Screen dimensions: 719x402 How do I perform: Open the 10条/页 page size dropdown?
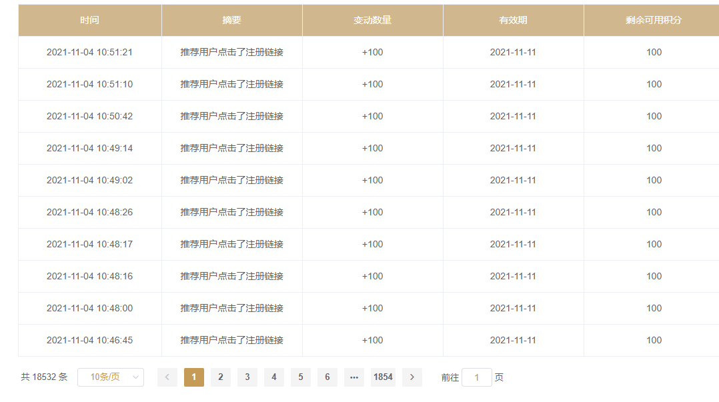[x=111, y=377]
